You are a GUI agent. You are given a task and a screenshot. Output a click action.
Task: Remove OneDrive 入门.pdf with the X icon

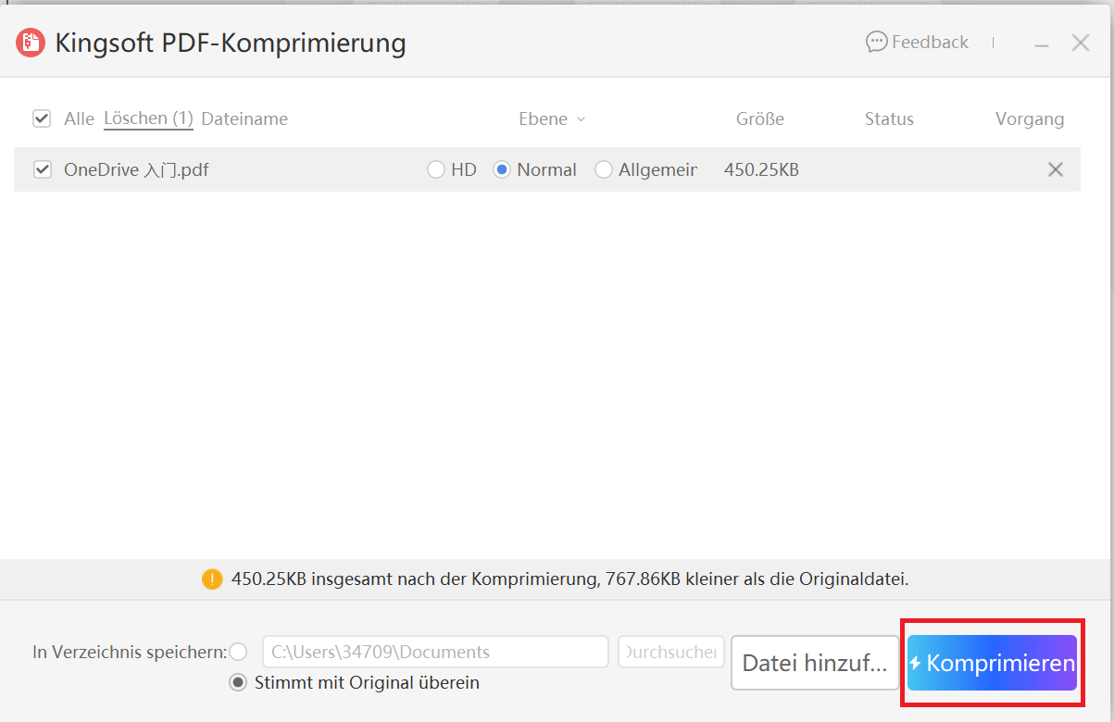coord(1055,169)
